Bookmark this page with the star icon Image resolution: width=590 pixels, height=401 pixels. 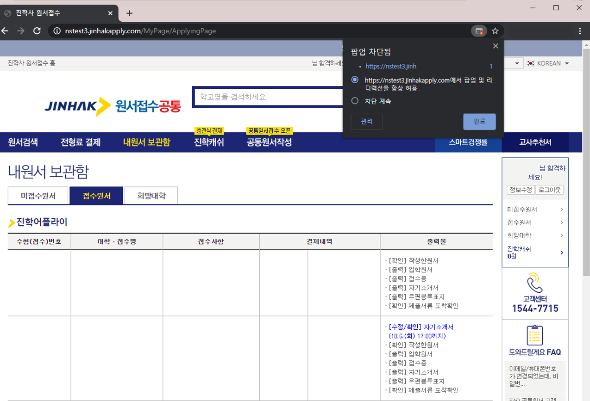(x=495, y=31)
